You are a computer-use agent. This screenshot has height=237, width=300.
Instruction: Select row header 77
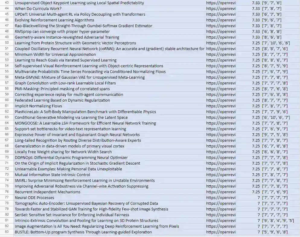point(7,197)
